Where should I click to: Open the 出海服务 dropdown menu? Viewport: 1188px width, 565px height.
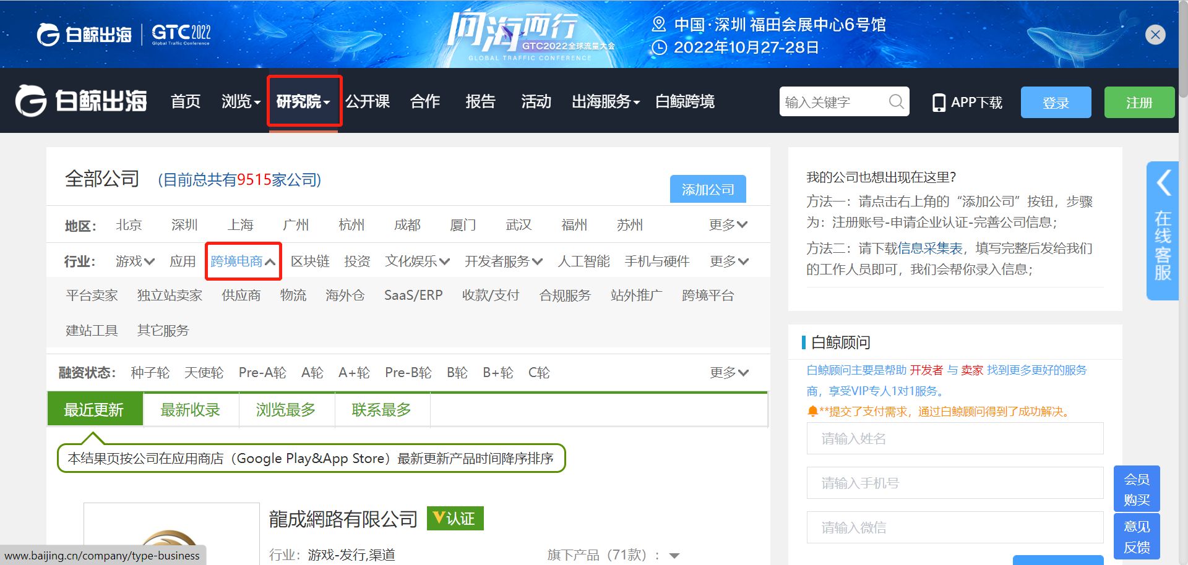point(606,101)
